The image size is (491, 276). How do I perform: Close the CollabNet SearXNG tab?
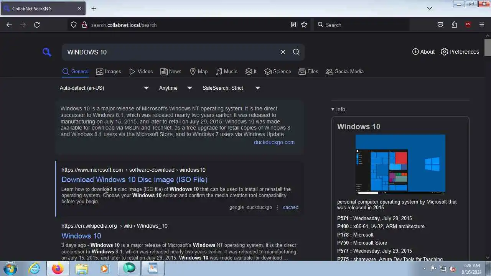[79, 8]
